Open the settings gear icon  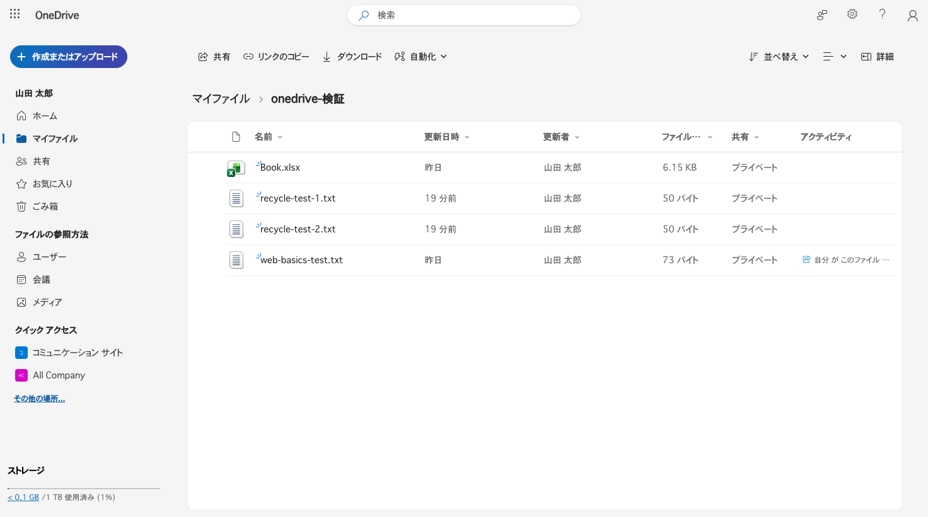tap(852, 14)
